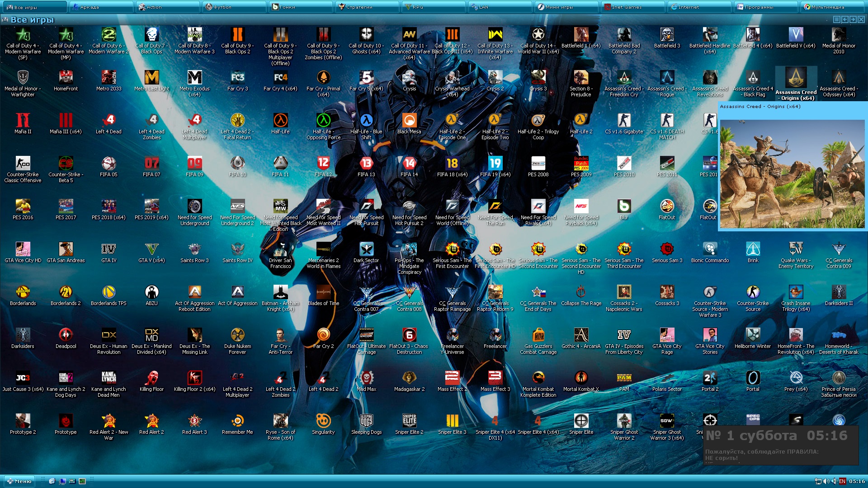Launch PES 2016
This screenshot has width=868, height=488.
click(x=23, y=210)
